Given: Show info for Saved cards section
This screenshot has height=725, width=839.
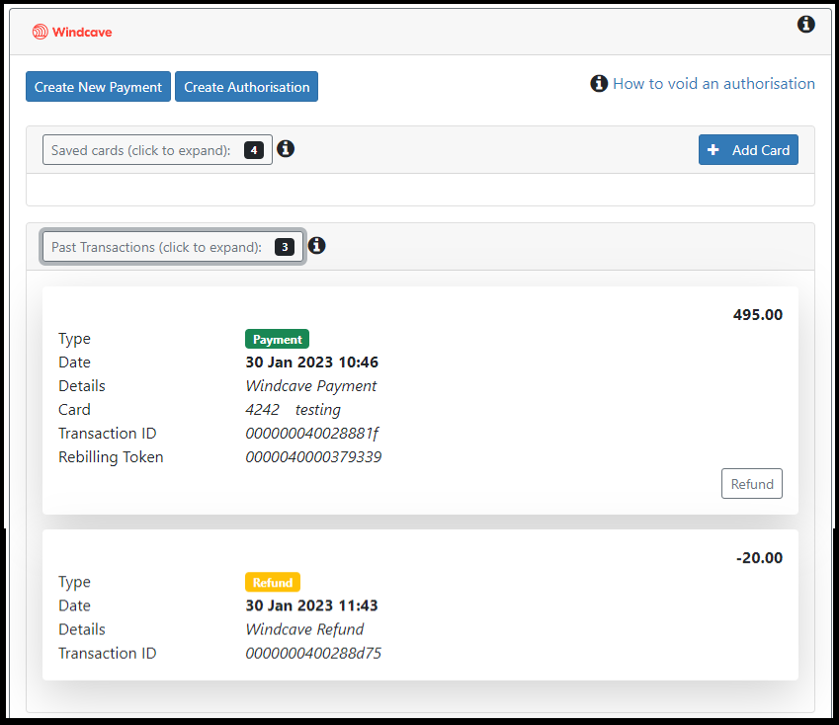Looking at the screenshot, I should pos(286,148).
